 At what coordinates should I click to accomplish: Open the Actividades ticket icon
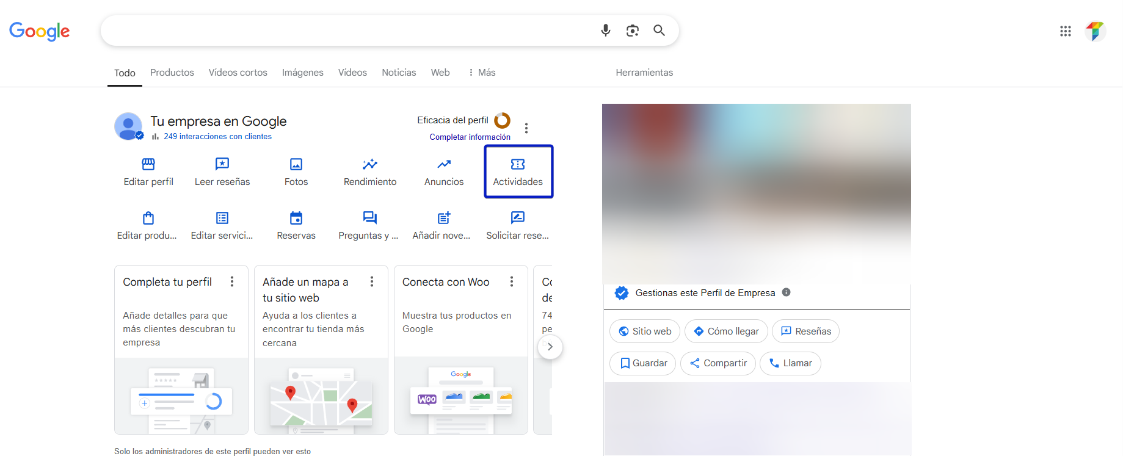tap(518, 164)
